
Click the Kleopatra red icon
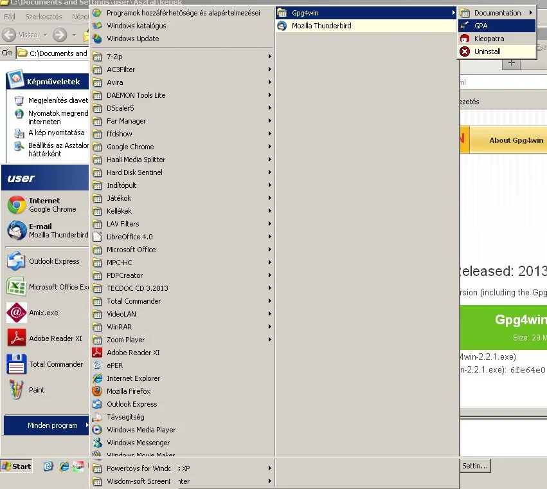(465, 39)
